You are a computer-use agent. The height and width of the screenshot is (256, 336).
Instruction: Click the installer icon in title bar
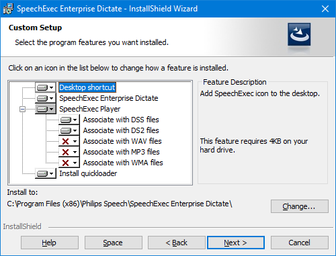click(8, 9)
